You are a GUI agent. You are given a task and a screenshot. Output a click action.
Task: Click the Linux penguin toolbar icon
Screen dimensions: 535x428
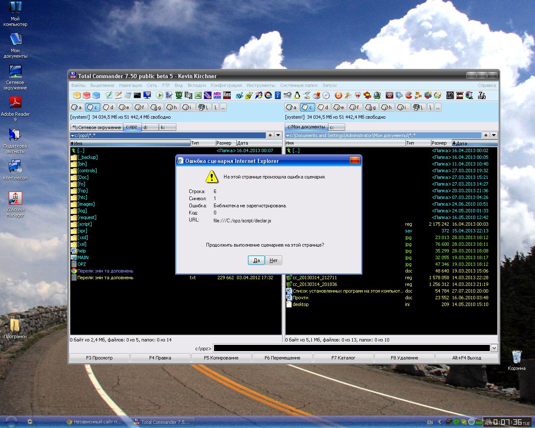tap(297, 95)
